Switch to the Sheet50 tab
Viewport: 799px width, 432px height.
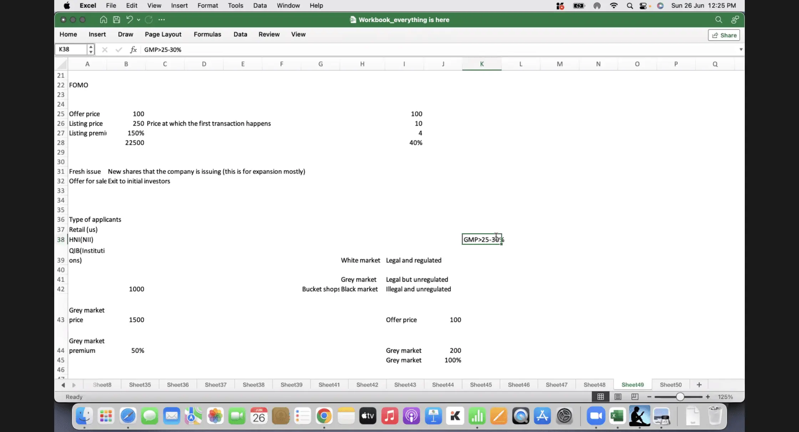point(671,385)
